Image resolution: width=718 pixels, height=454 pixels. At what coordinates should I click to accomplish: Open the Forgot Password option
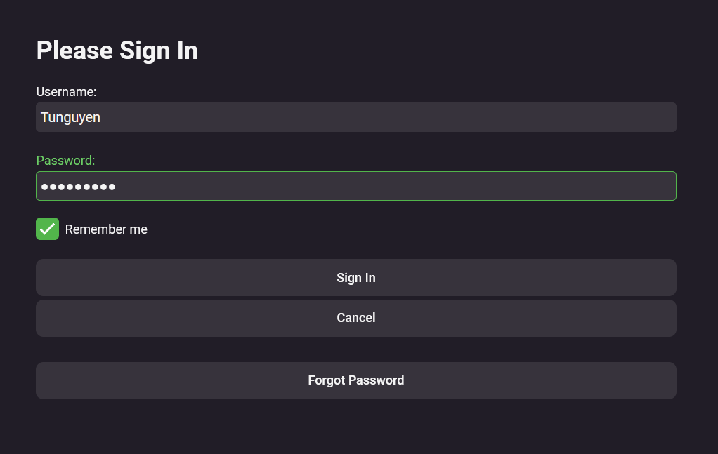(x=355, y=380)
